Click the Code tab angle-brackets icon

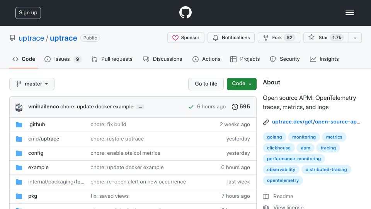click(15, 59)
